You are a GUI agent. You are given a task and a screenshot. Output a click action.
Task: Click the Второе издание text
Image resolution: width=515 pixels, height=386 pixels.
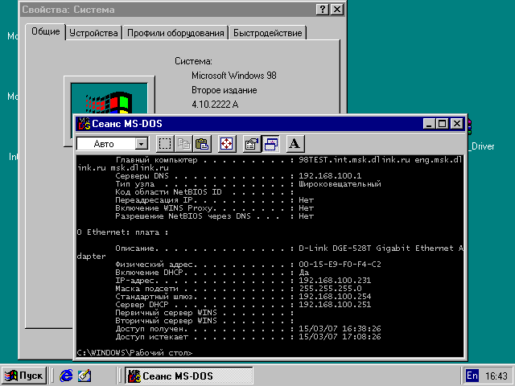[225, 90]
